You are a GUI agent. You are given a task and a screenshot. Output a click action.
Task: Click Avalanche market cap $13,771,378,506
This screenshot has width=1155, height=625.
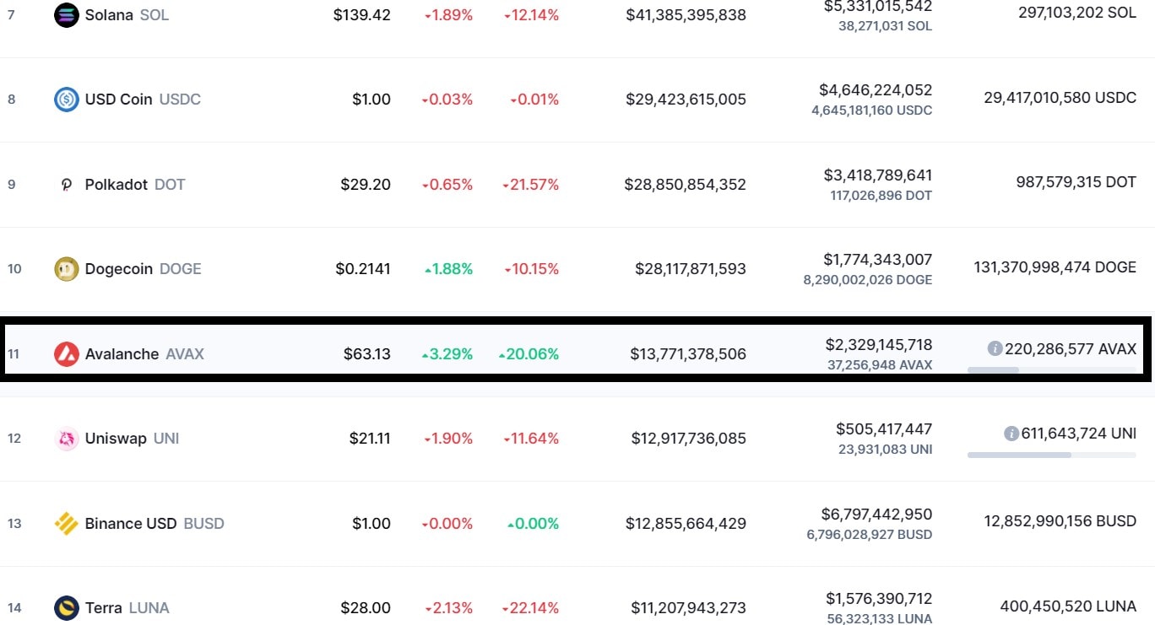tap(688, 354)
